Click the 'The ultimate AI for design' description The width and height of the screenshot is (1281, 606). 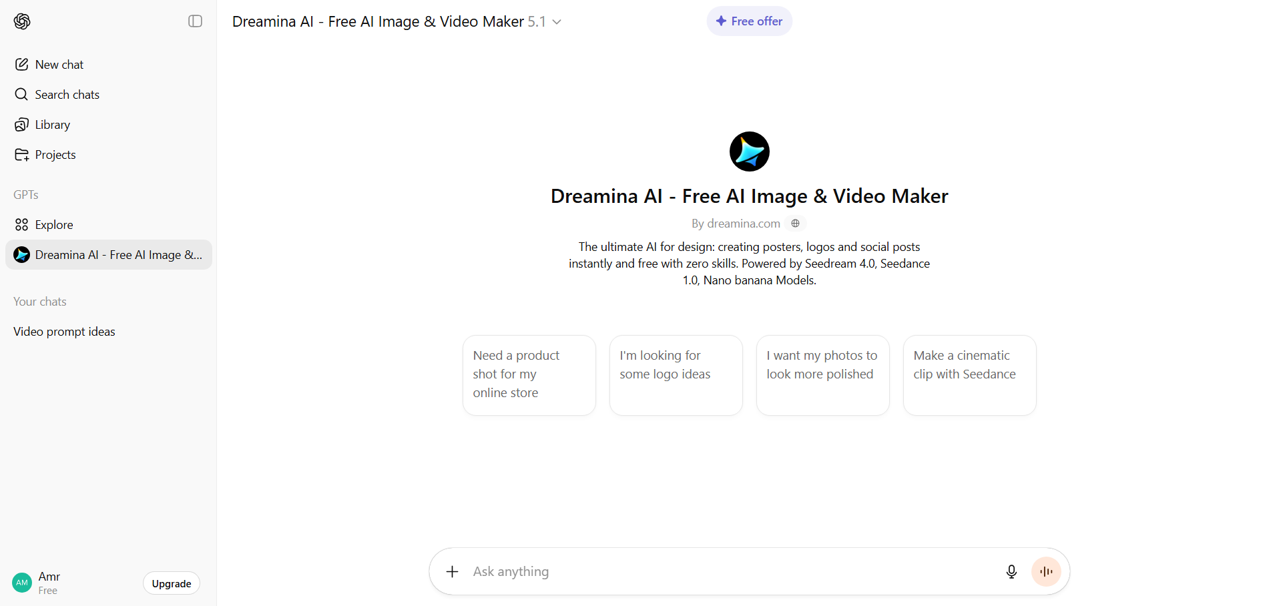749,264
